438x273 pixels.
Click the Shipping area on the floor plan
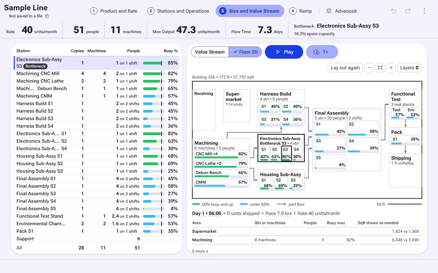click(405, 170)
